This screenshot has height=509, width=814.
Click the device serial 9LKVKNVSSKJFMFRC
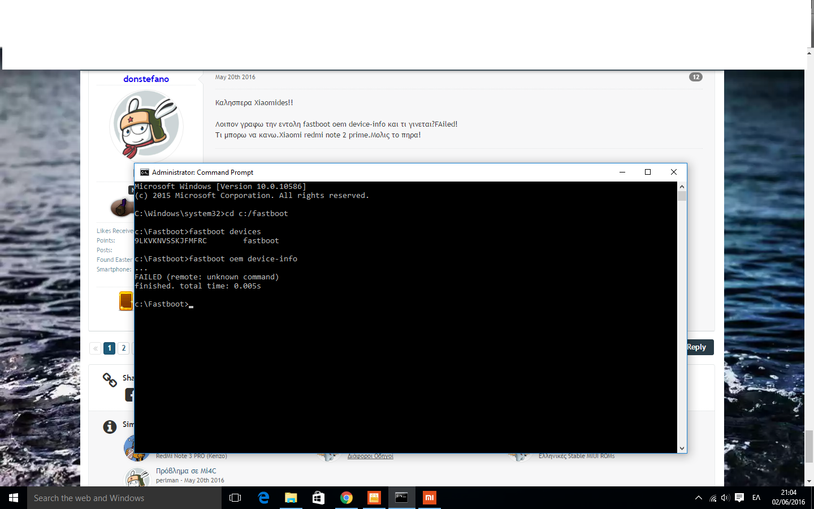click(171, 241)
